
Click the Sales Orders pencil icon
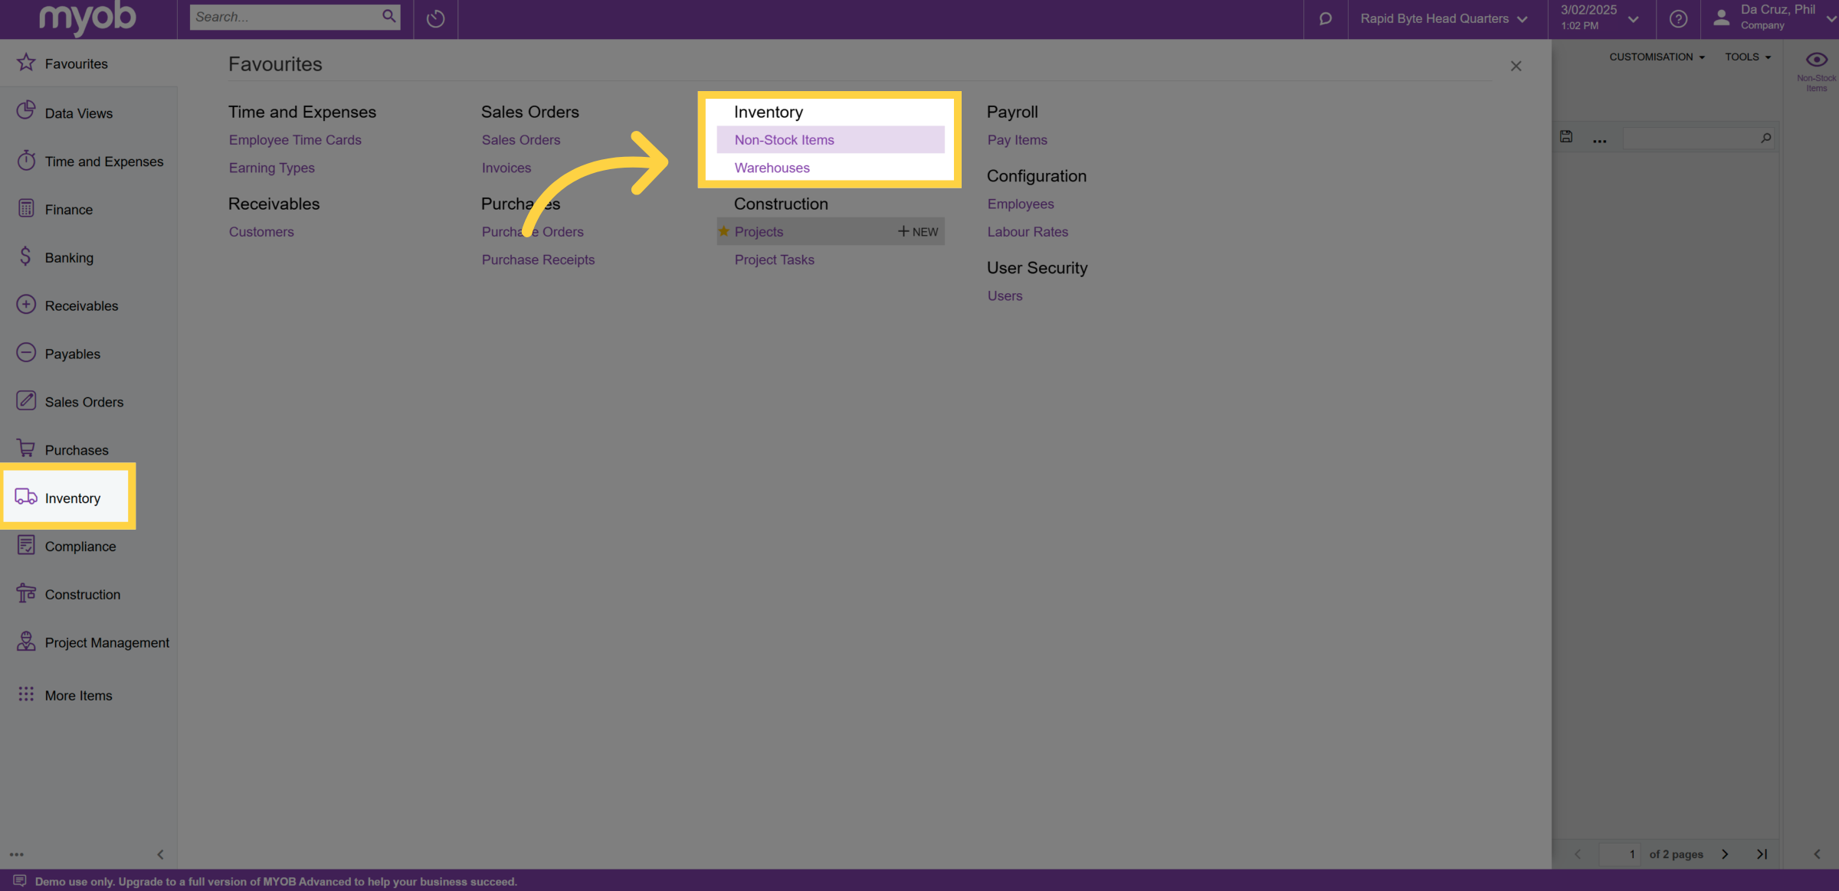coord(26,400)
